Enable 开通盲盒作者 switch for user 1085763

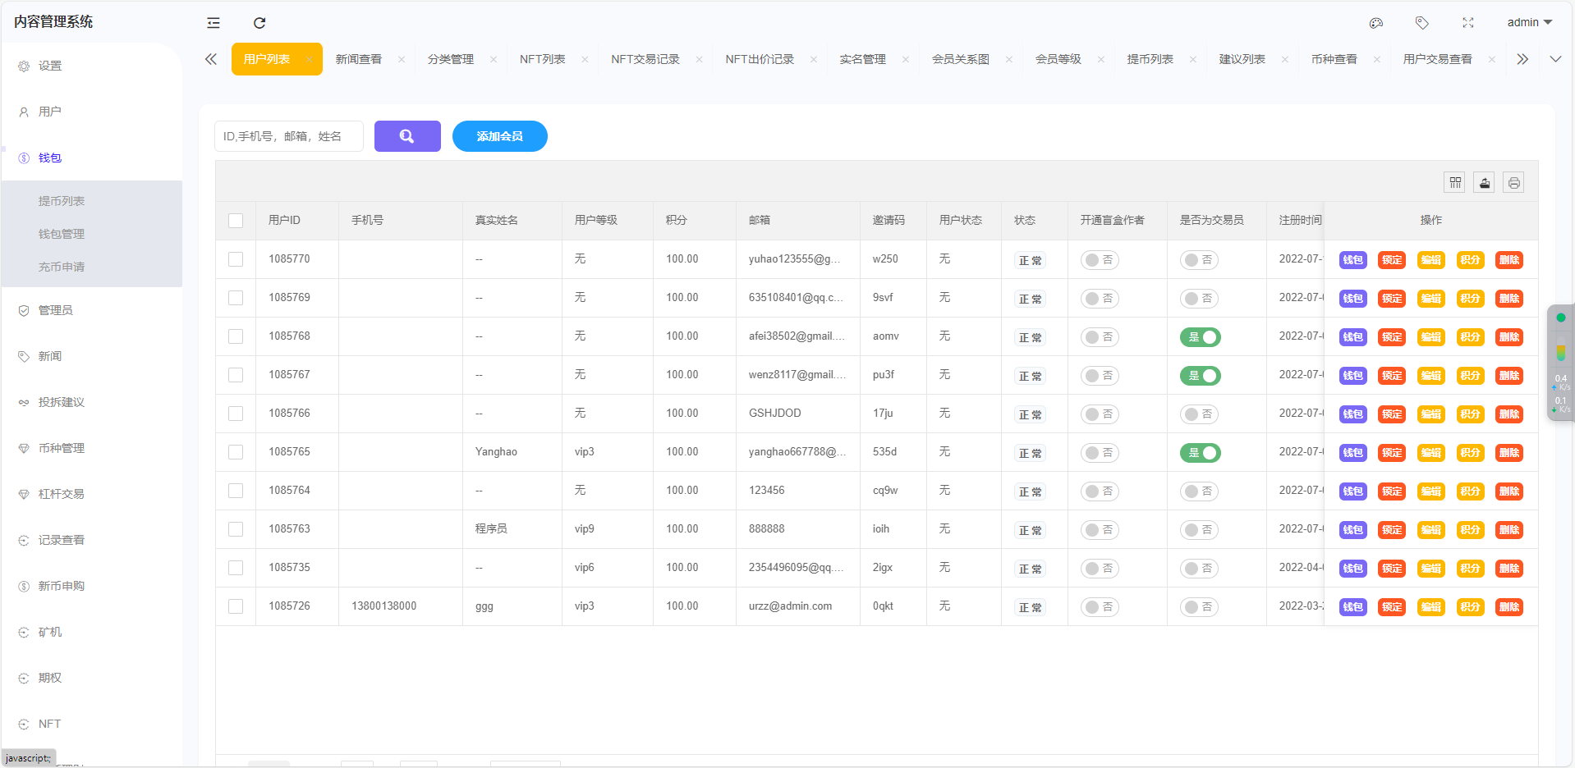point(1100,530)
